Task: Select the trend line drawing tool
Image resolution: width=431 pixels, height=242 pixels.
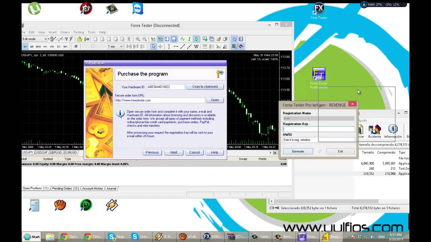Action: click(183, 46)
